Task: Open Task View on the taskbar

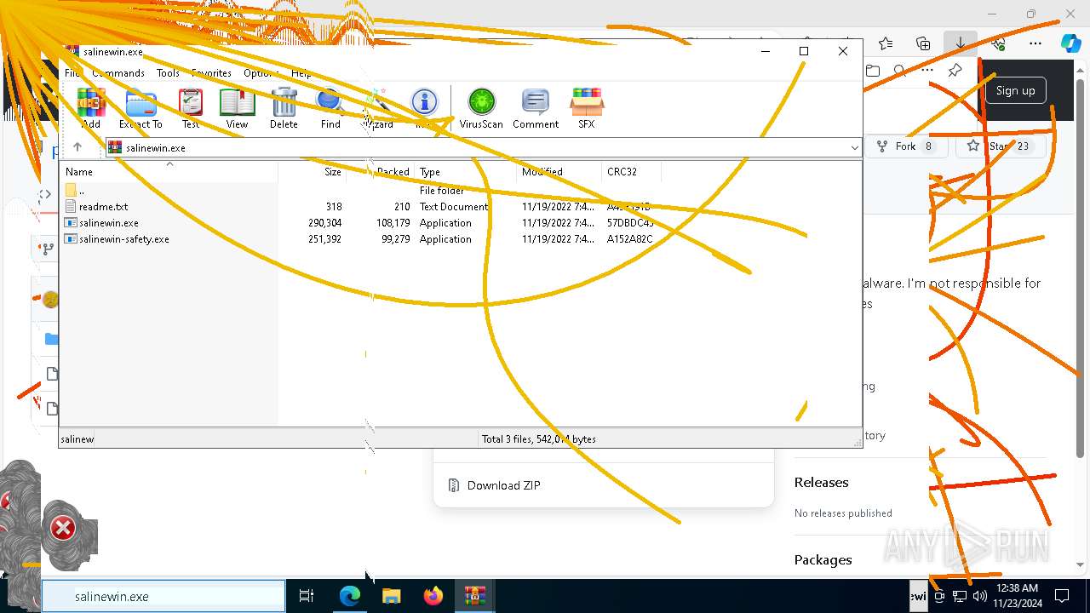Action: point(307,596)
